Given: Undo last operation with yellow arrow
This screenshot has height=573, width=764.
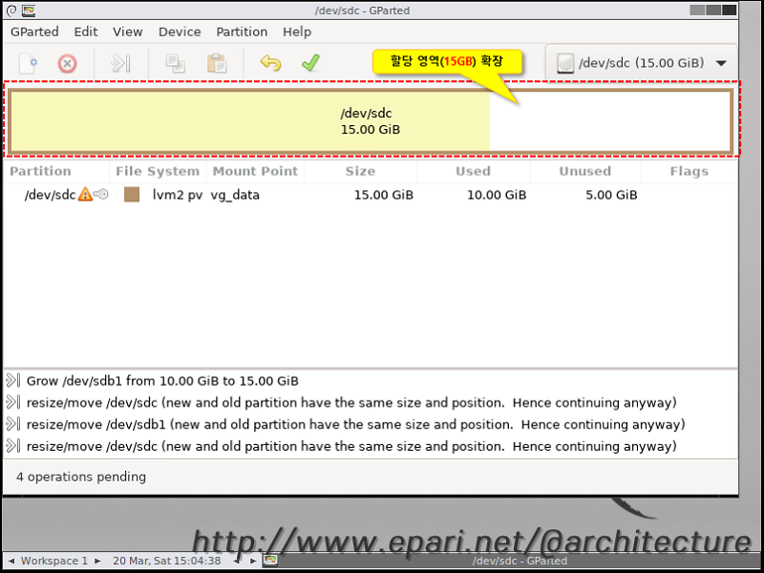Looking at the screenshot, I should click(270, 63).
